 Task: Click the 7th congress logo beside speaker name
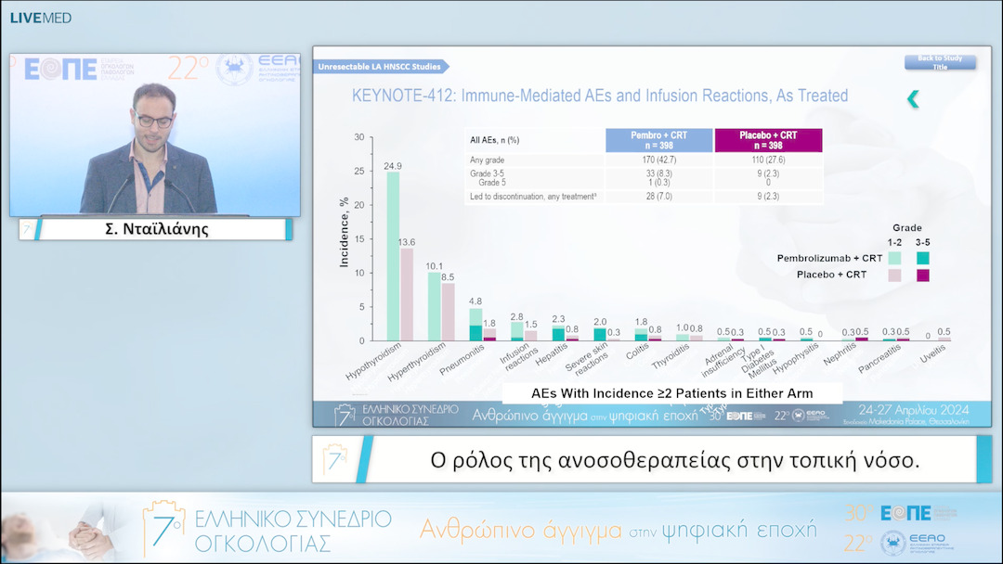tap(28, 229)
